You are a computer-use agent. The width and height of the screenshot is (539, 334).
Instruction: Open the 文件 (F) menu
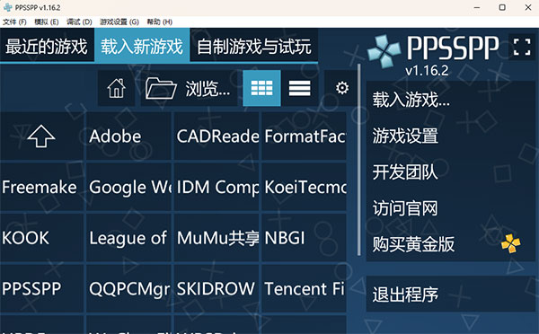tap(14, 22)
